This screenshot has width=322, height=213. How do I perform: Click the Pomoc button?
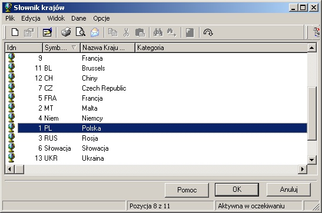click(187, 190)
